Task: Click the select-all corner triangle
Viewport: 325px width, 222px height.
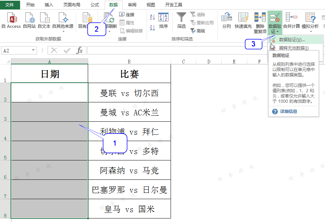Action: pyautogui.click(x=8, y=61)
